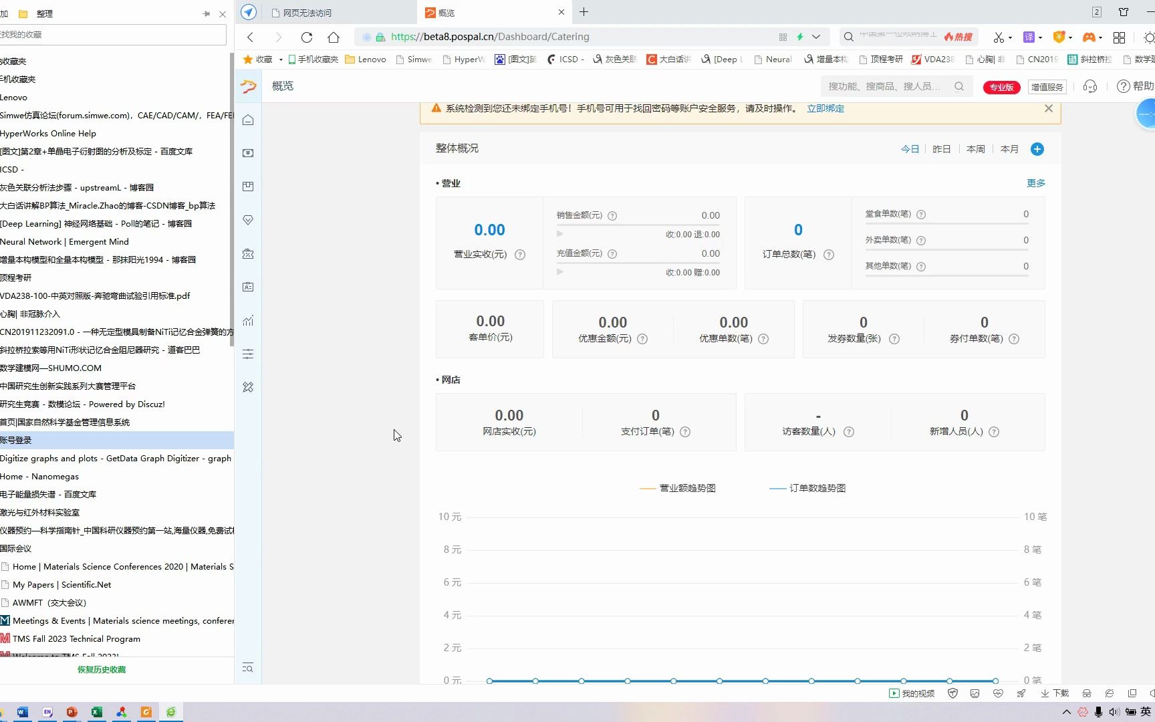Expand the 充值金额 detail triangle
Viewport: 1155px width, 722px height.
coord(560,271)
